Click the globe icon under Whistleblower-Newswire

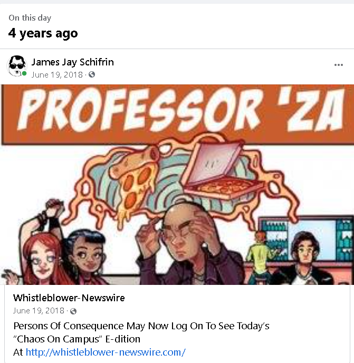point(73,311)
